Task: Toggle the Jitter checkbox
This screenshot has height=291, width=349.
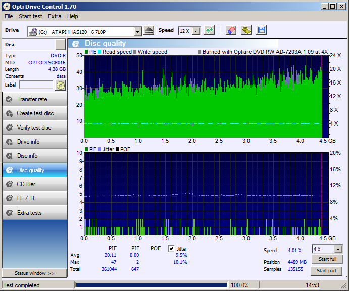Action: tap(171, 248)
